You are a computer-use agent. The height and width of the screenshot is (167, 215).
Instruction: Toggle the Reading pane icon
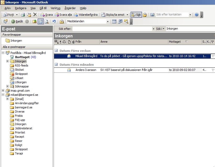41,21
